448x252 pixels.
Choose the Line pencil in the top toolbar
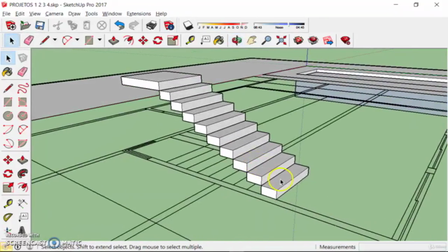(44, 41)
